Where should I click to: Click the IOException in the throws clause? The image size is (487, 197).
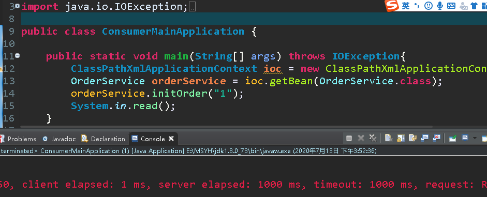pyautogui.click(x=366, y=56)
